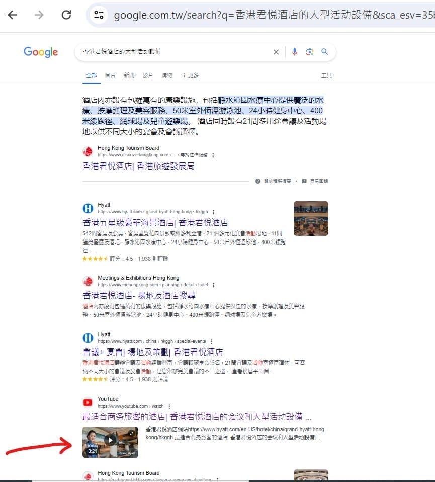435x482 pixels.
Task: Open Google Lens image search icon
Action: point(310,52)
